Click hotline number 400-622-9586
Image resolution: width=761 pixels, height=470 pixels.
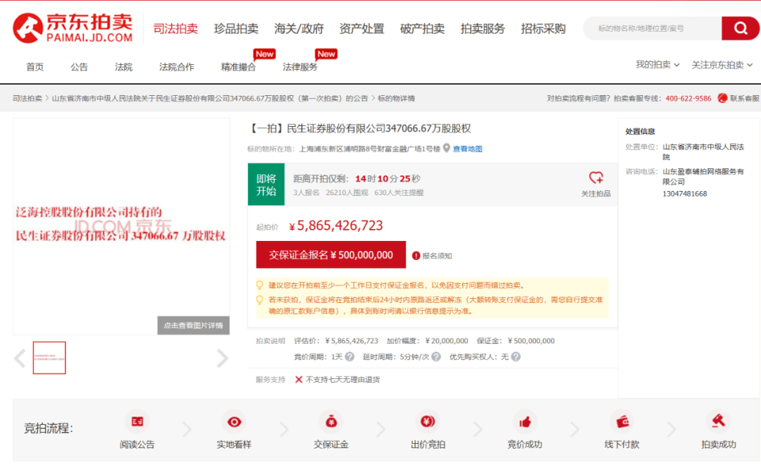[688, 98]
